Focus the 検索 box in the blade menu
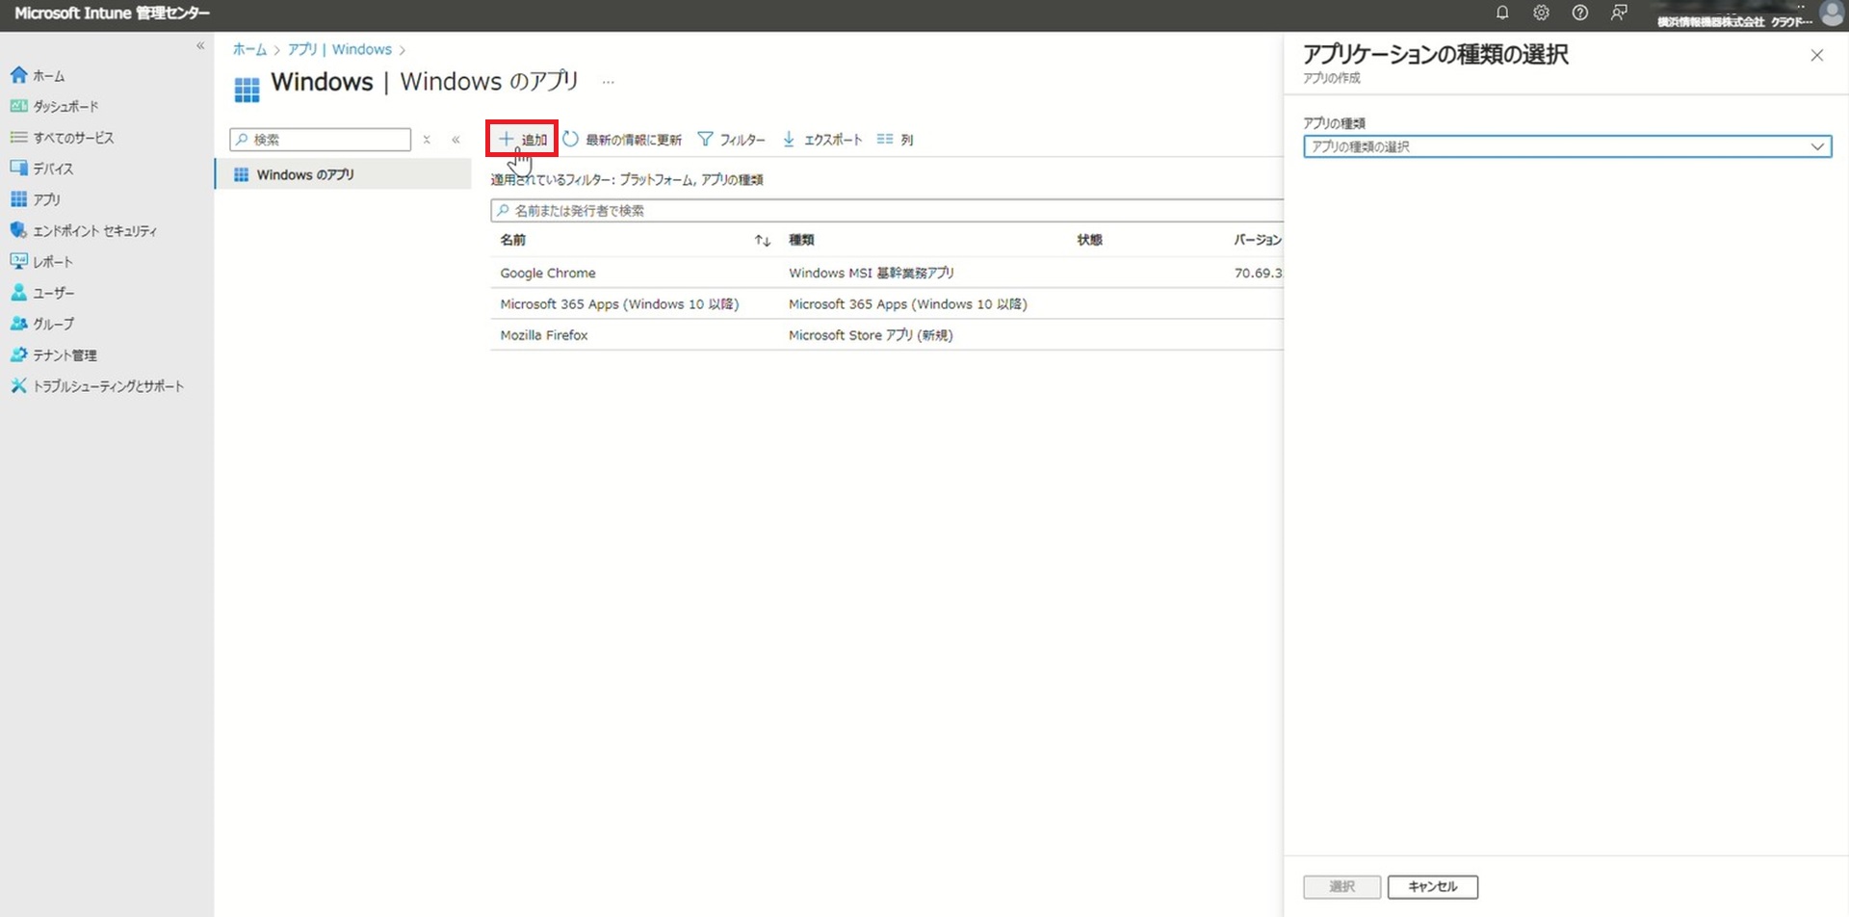The height and width of the screenshot is (917, 1849). [x=321, y=140]
